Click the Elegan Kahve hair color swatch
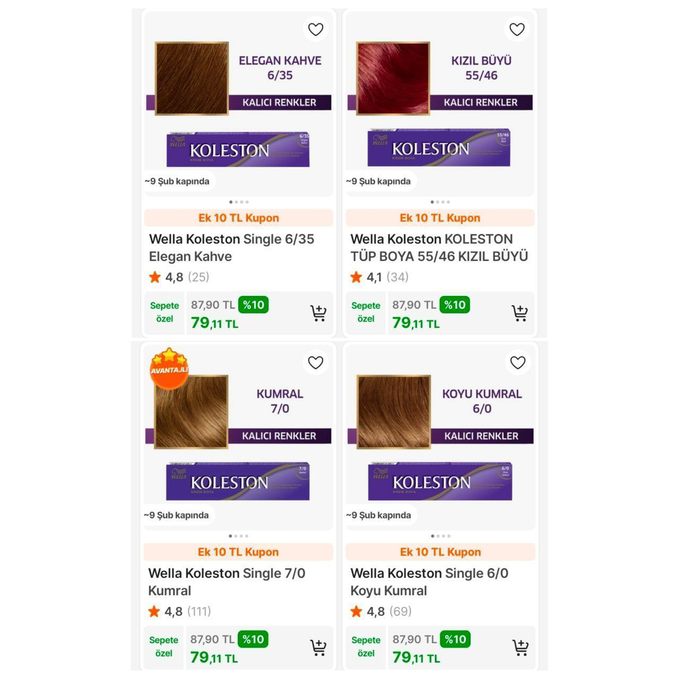The height and width of the screenshot is (679, 679). 191,78
